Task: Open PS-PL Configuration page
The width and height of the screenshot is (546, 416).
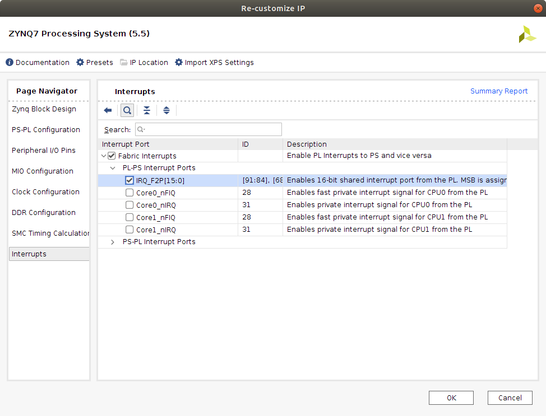Action: pyautogui.click(x=46, y=130)
